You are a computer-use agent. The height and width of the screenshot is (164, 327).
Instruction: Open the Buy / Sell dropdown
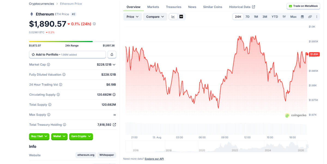39,137
